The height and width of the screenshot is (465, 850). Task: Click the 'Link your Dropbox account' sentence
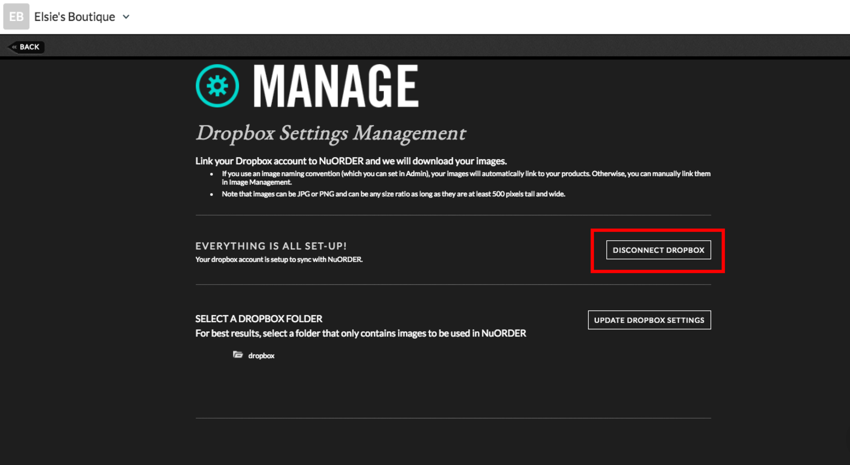[x=351, y=161]
